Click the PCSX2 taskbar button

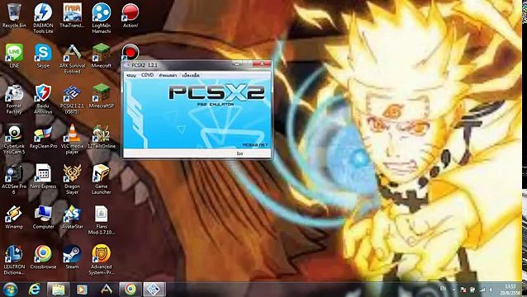[x=154, y=290]
